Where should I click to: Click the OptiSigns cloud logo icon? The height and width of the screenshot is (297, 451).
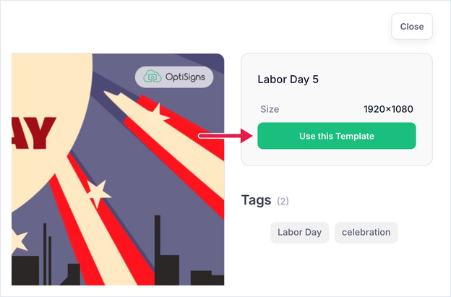click(x=153, y=77)
